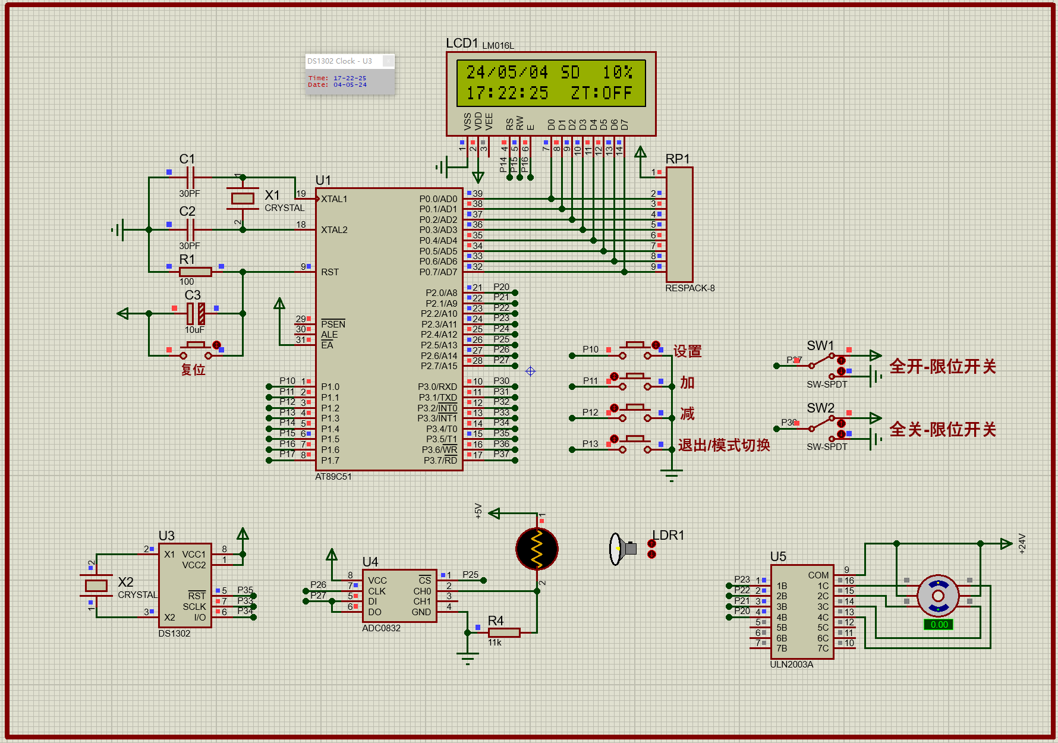The height and width of the screenshot is (743, 1058).
Task: Select capacitor C2 symbol
Action: [190, 229]
